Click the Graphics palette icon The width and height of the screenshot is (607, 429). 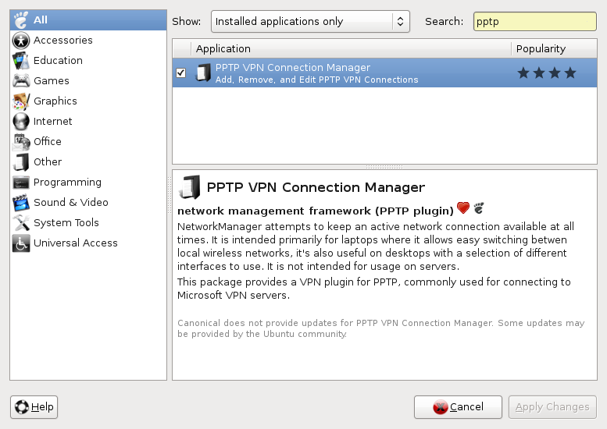pos(21,101)
